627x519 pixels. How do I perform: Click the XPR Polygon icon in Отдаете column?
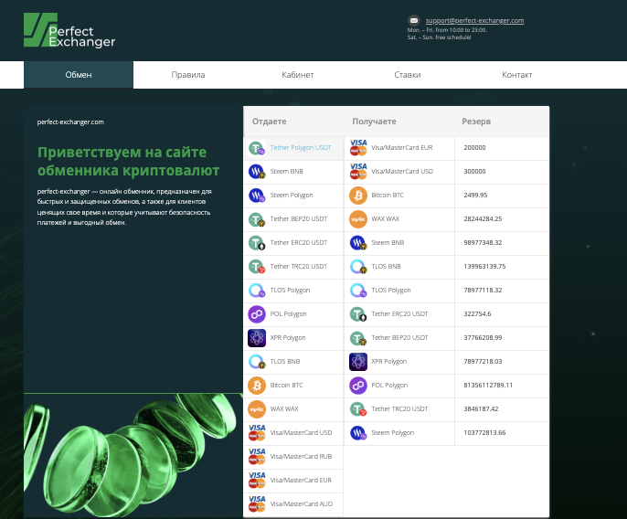point(257,338)
